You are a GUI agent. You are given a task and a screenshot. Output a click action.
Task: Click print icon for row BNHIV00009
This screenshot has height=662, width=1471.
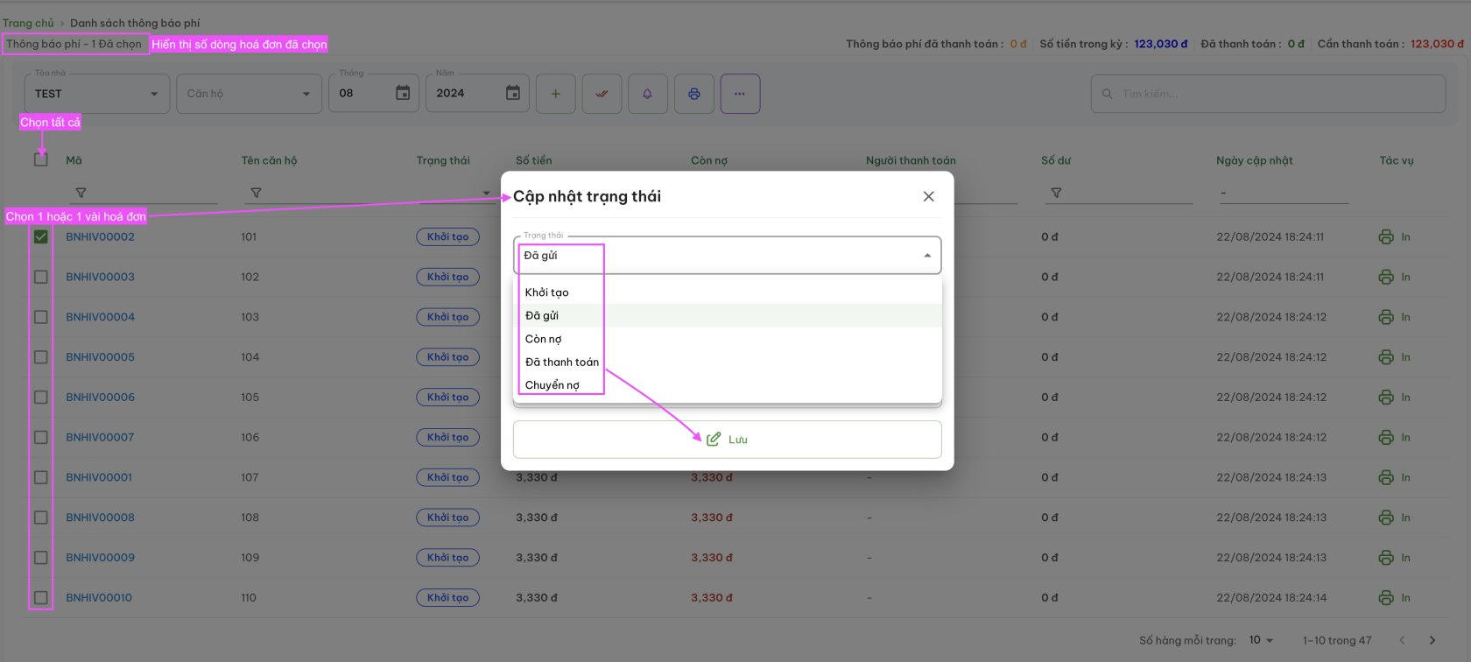(1386, 558)
